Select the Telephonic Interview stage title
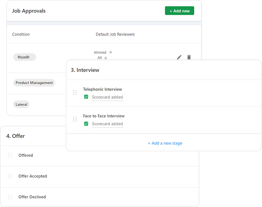 102,89
